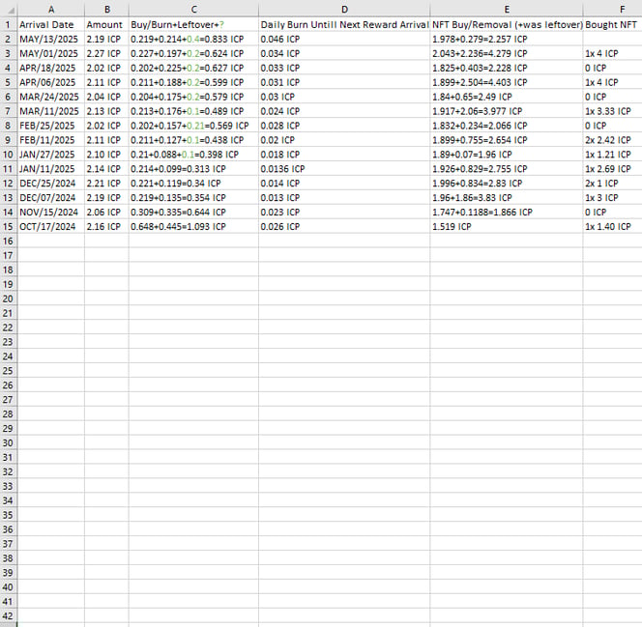Click the '2x 2.42 ICP' cell
642x627 pixels.
(613, 140)
